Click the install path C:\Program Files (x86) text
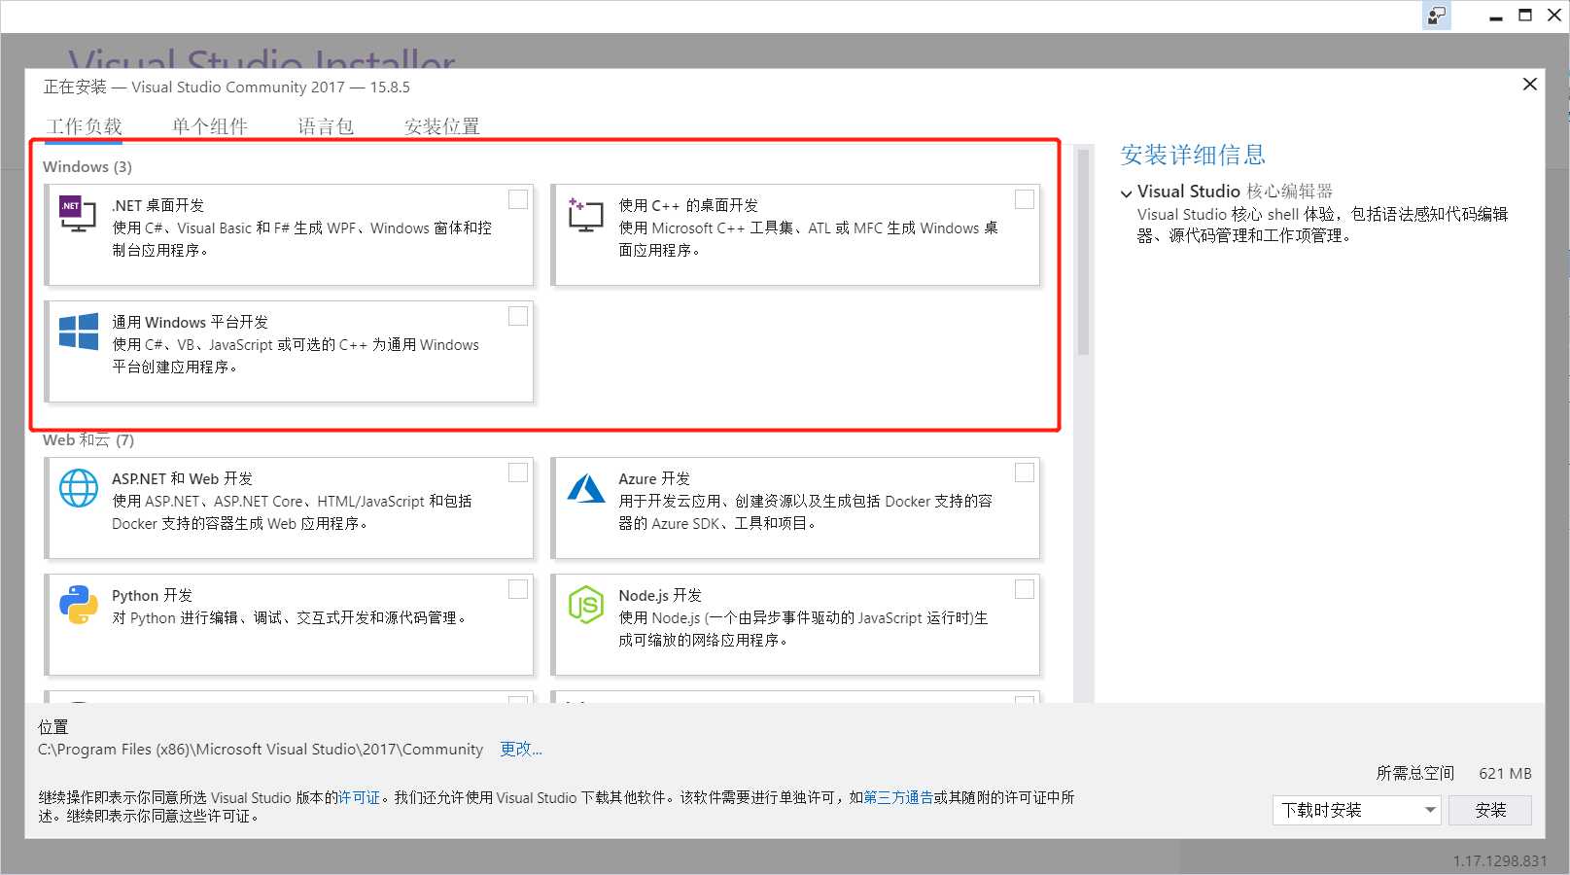1570x875 pixels. [x=261, y=749]
